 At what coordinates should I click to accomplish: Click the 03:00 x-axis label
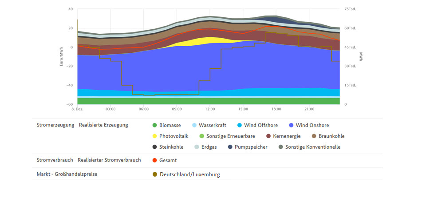(110, 109)
